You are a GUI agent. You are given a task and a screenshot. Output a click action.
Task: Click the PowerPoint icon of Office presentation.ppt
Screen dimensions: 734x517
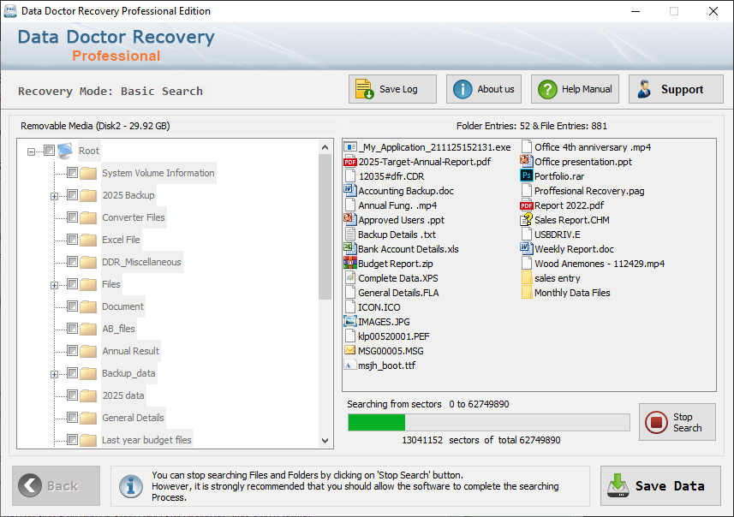point(526,162)
